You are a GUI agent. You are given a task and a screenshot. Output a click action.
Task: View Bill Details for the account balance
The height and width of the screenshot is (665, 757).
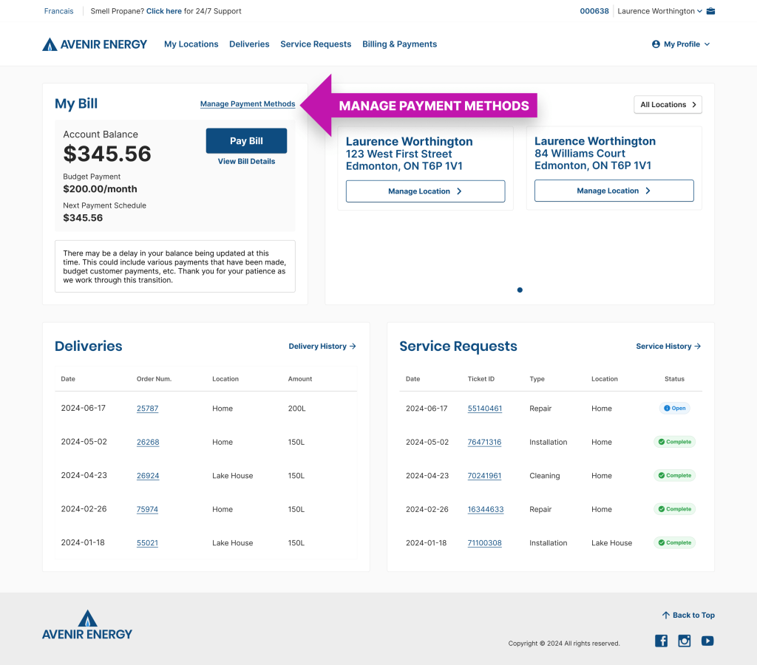click(x=246, y=161)
